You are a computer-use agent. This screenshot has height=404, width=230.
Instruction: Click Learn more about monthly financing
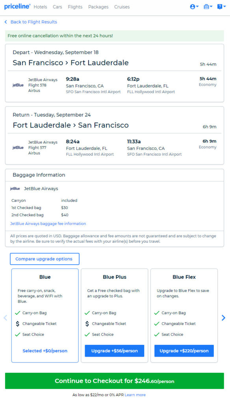pos(135,395)
